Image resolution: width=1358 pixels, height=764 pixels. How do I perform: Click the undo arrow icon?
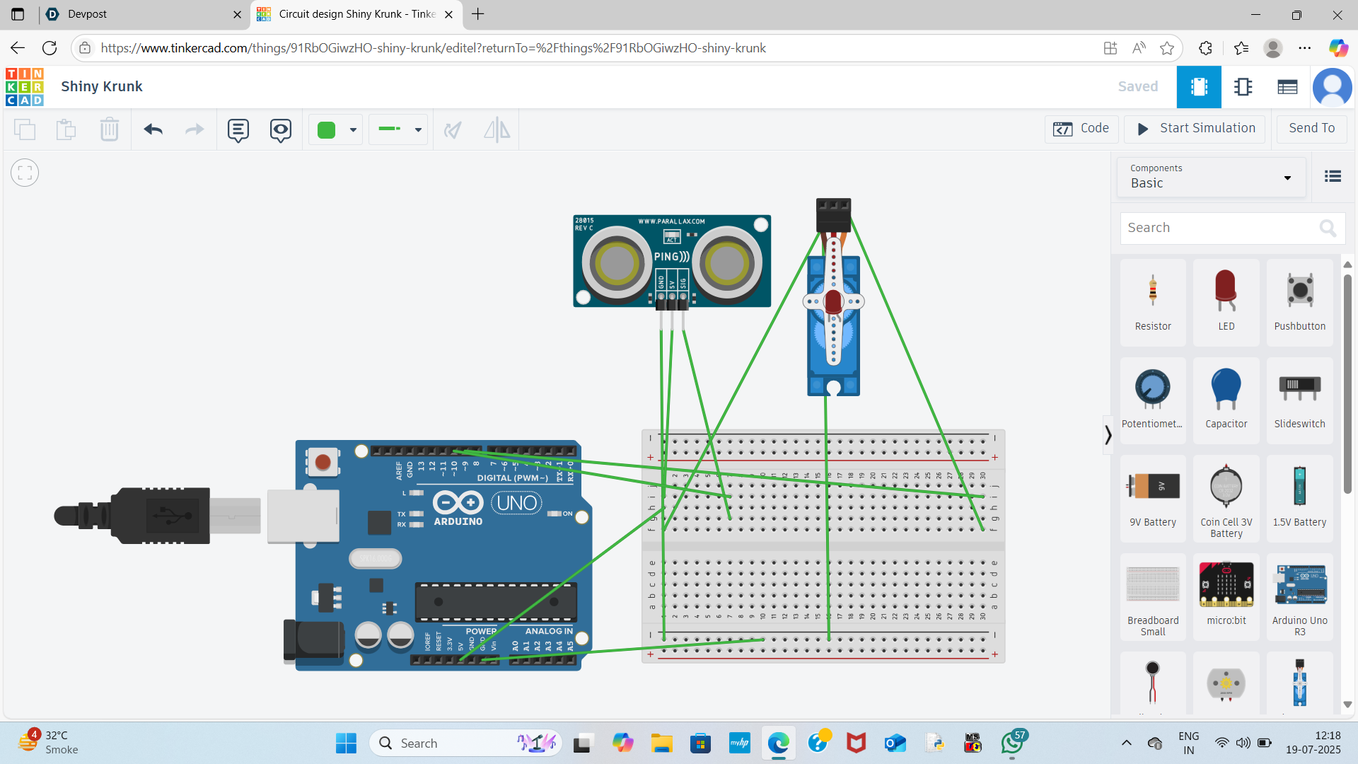tap(153, 129)
